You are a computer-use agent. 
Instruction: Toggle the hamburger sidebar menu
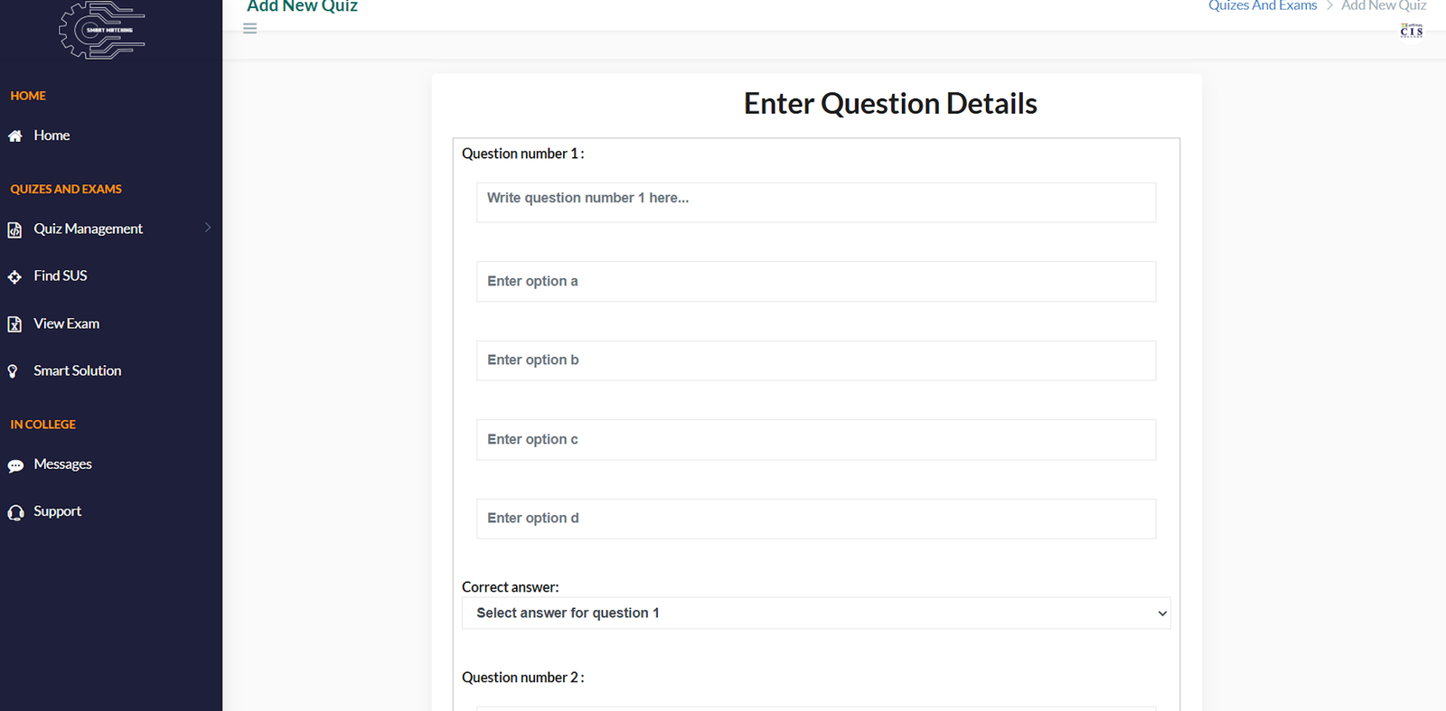(x=250, y=29)
